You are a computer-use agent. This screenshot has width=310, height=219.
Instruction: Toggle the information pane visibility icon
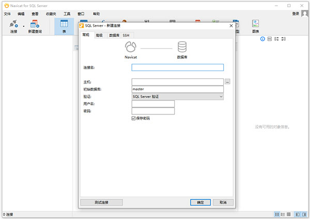pyautogui.click(x=304, y=214)
